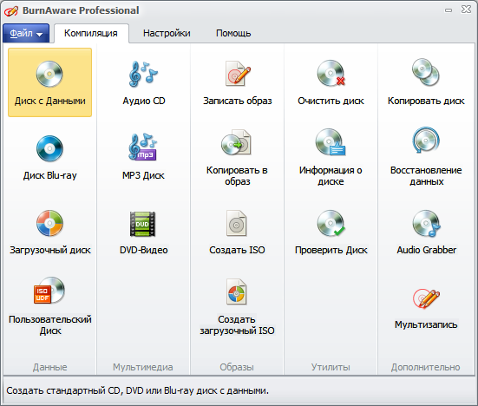
Task: Start the Очистить диск utility
Action: click(x=331, y=82)
